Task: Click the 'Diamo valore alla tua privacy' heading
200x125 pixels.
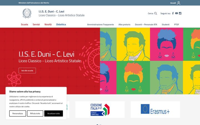Action: click(x=25, y=92)
